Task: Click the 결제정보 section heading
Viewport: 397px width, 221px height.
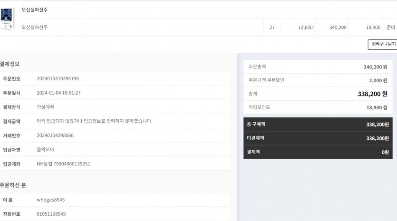Action: (10, 64)
